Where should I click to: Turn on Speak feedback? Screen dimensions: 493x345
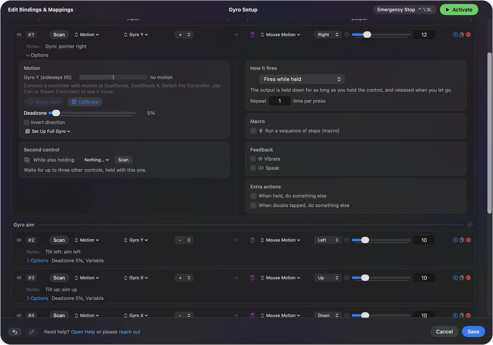pos(253,168)
